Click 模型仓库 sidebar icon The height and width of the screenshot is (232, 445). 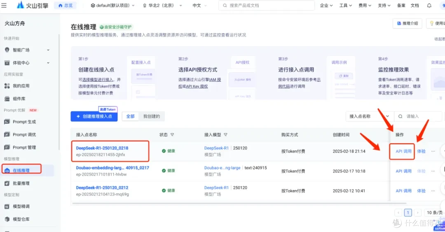pyautogui.click(x=7, y=219)
